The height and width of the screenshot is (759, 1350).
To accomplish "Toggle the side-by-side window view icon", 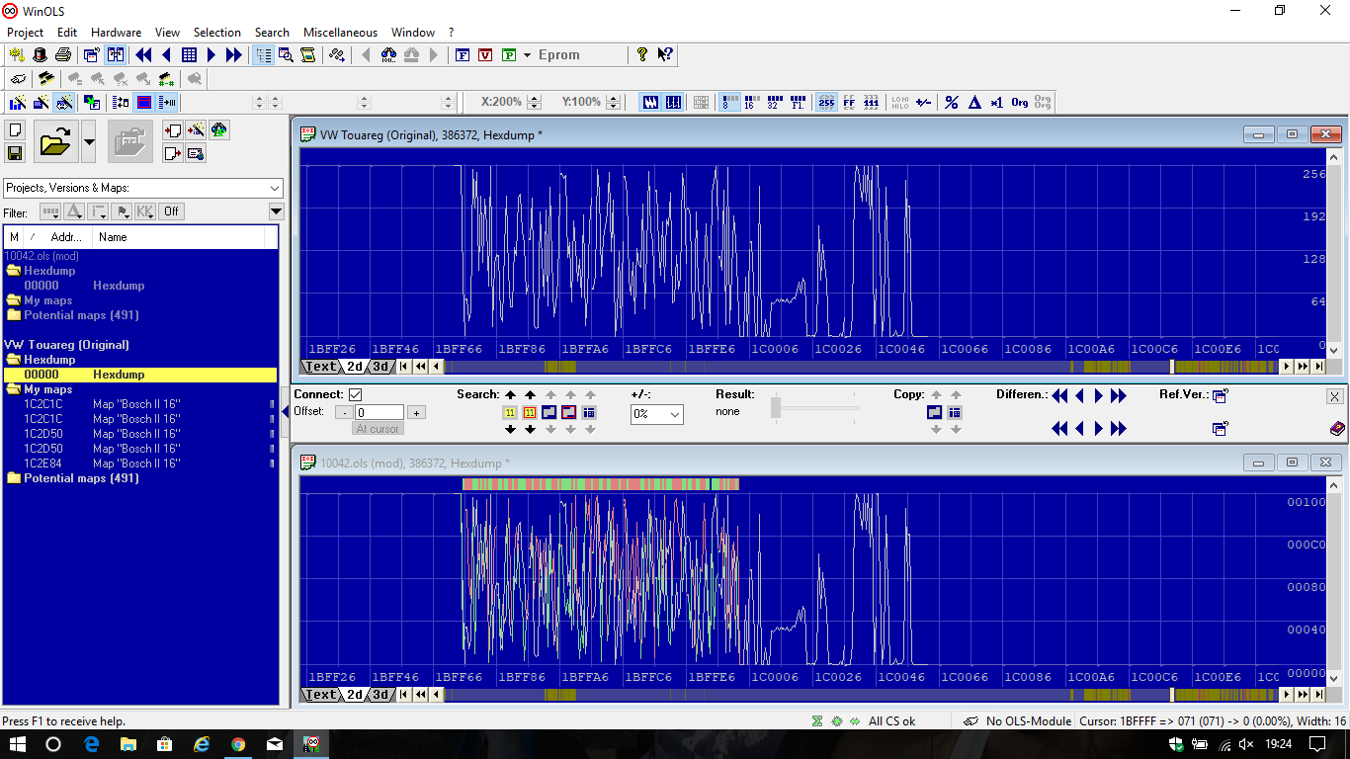I will pyautogui.click(x=116, y=55).
